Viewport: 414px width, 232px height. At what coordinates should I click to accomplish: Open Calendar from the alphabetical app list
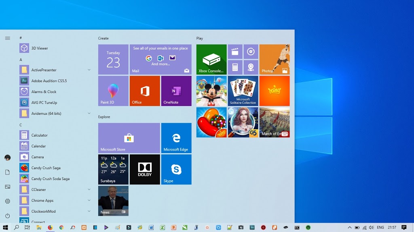click(x=55, y=146)
